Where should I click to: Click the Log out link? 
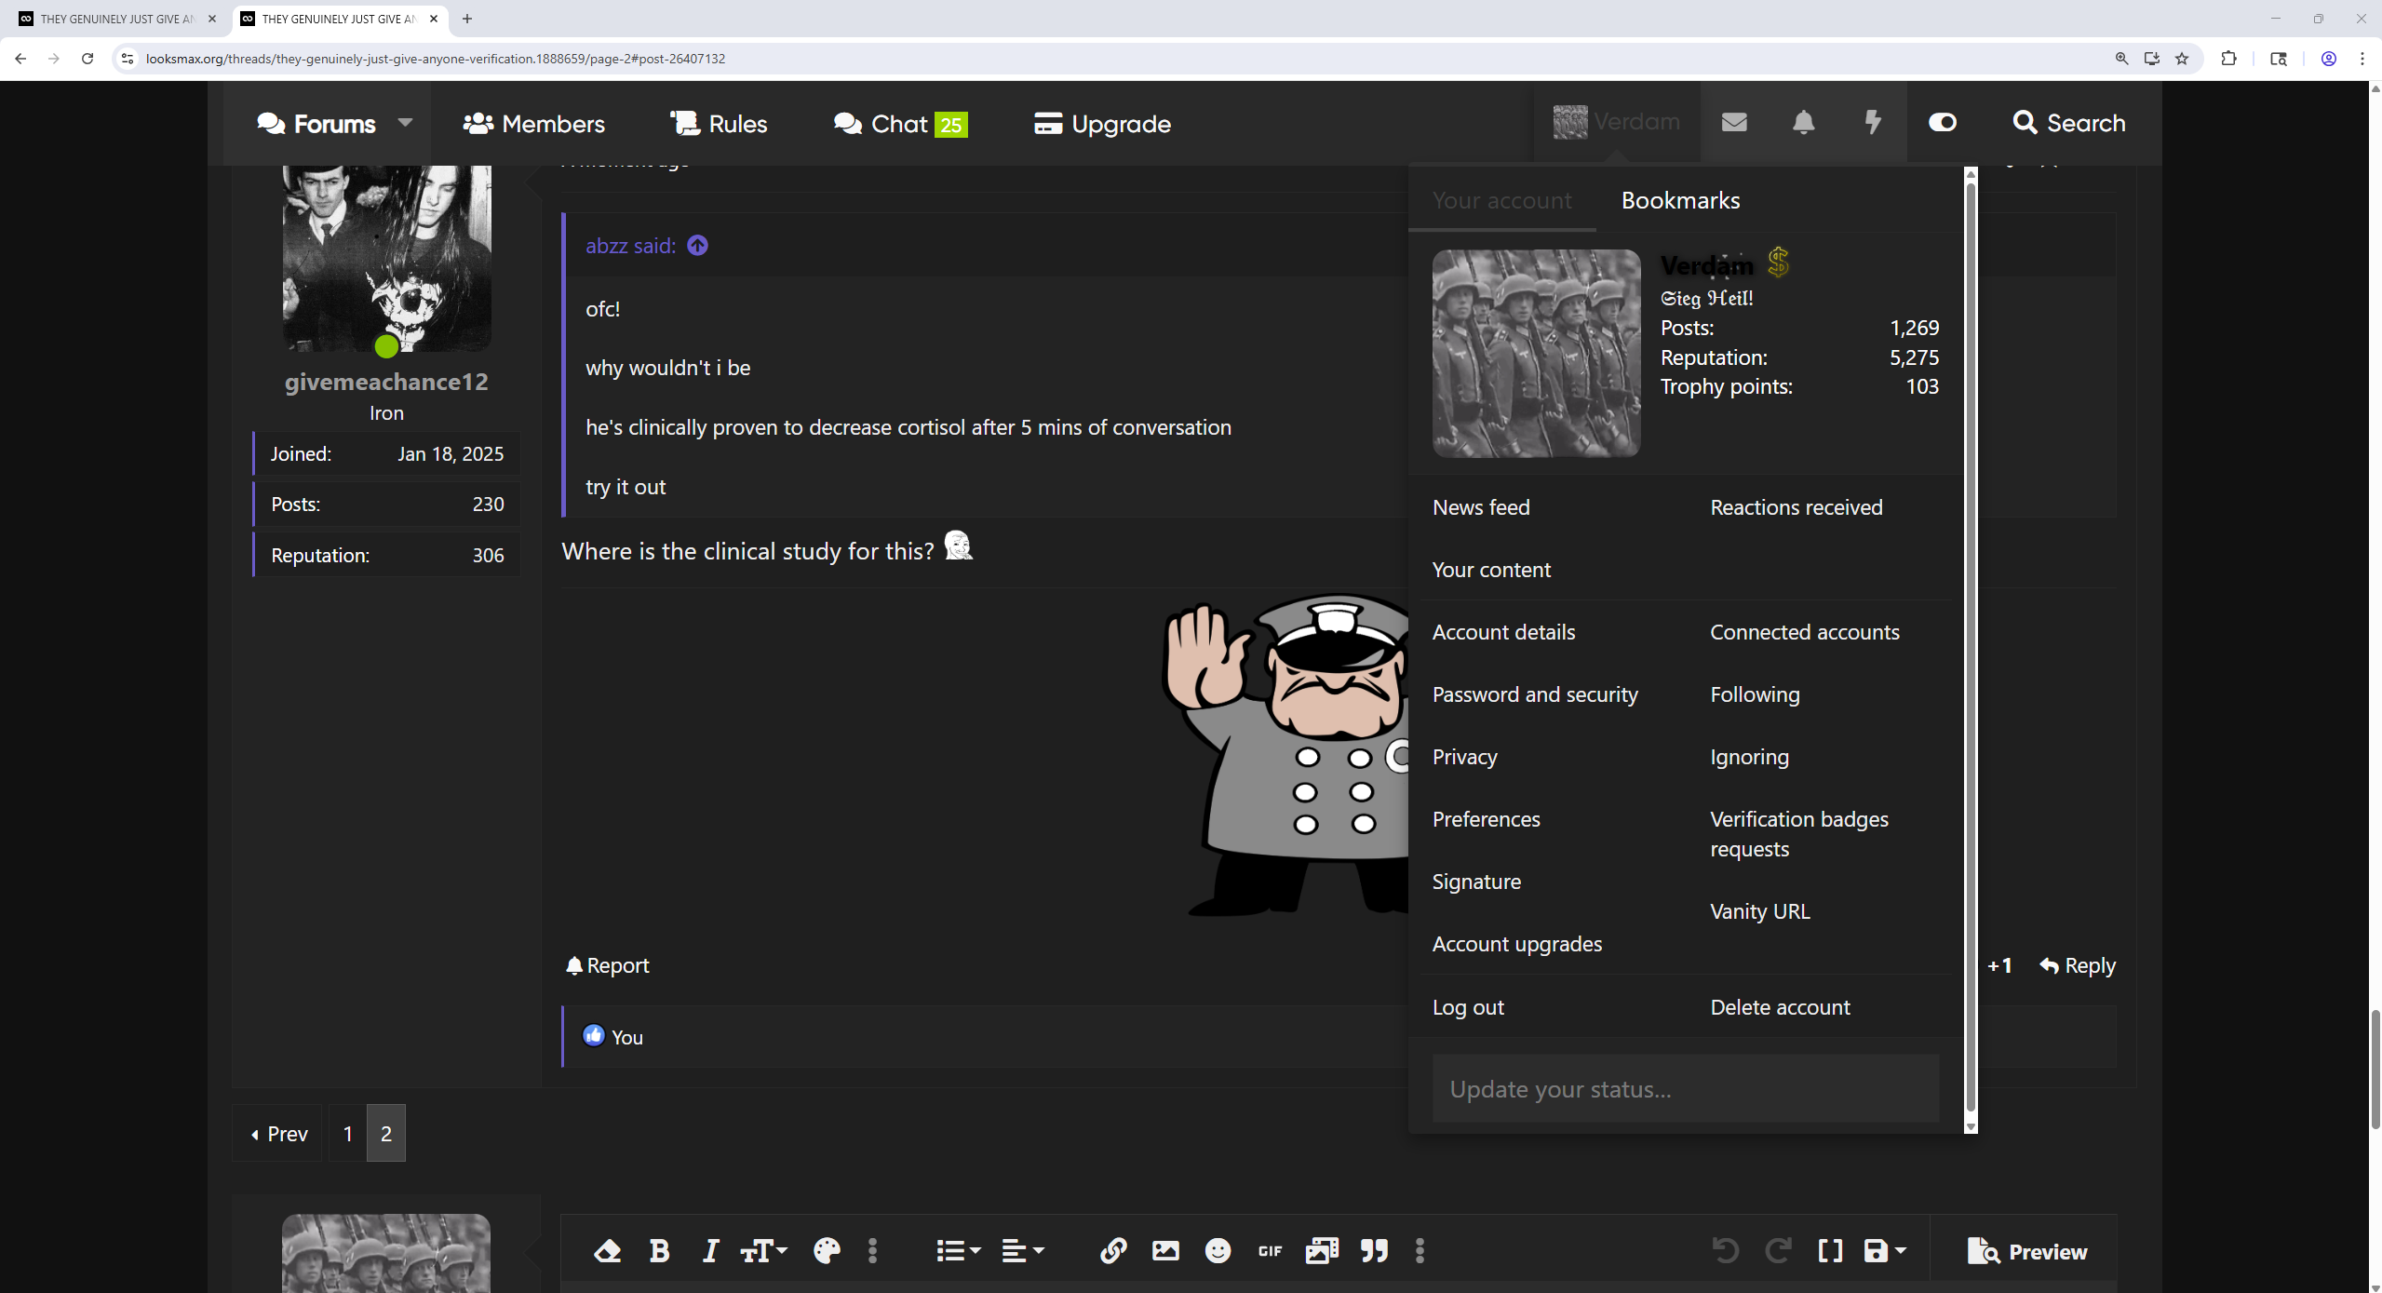pos(1468,1007)
